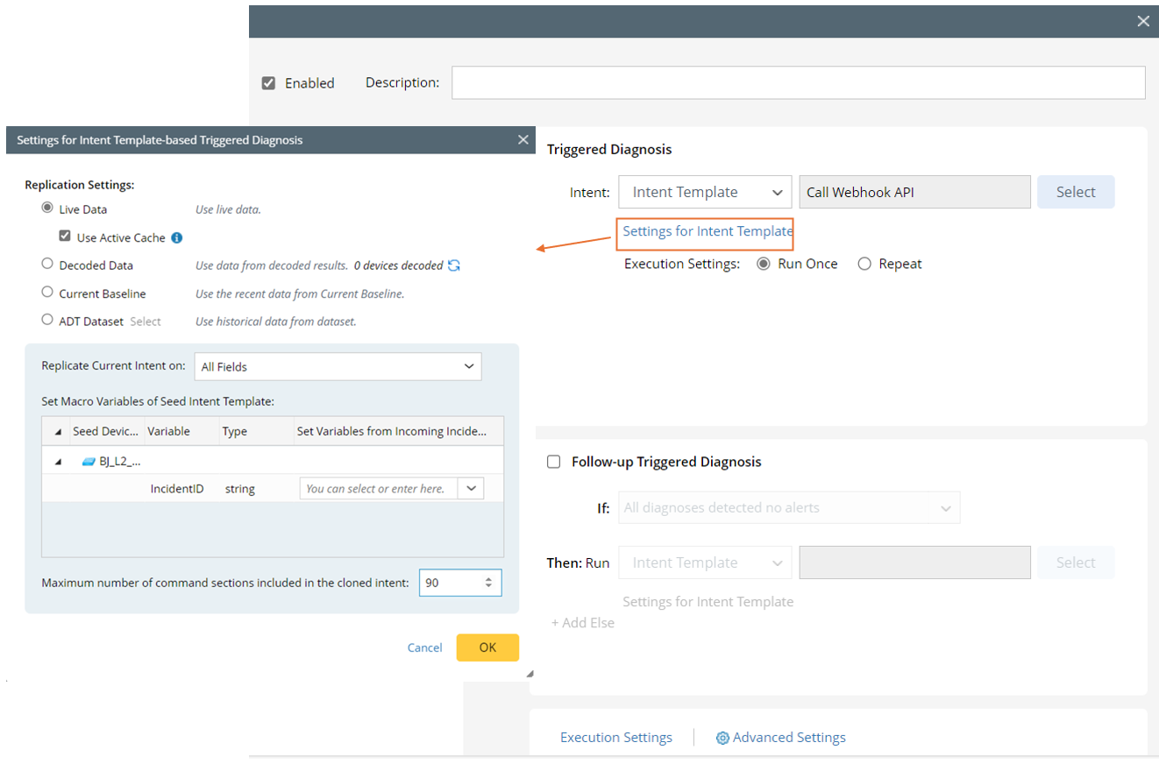Image resolution: width=1159 pixels, height=764 pixels.
Task: Click the refresh decoded devices icon
Action: coord(454,265)
